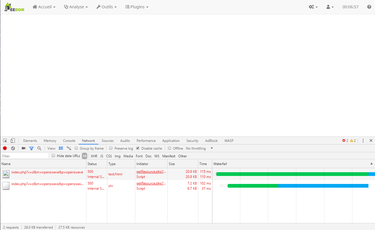375x230 pixels.
Task: Click the broken image icon of first request
Action: [6, 174]
